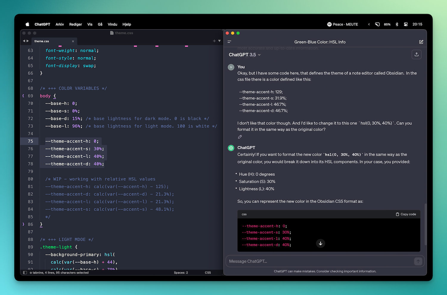Open the Rediger menu
The image size is (447, 295).
[75, 24]
